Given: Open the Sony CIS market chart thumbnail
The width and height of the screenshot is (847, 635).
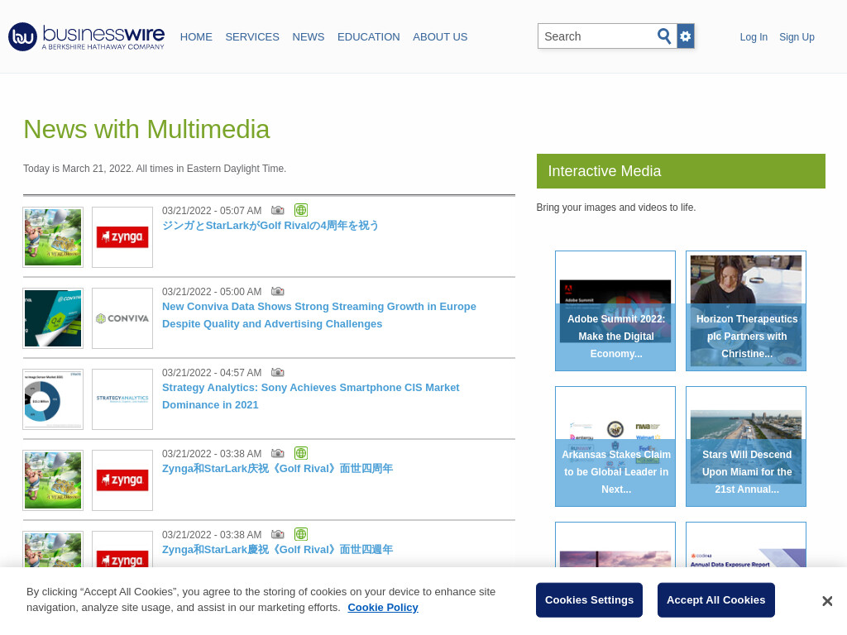Looking at the screenshot, I should coord(53,399).
